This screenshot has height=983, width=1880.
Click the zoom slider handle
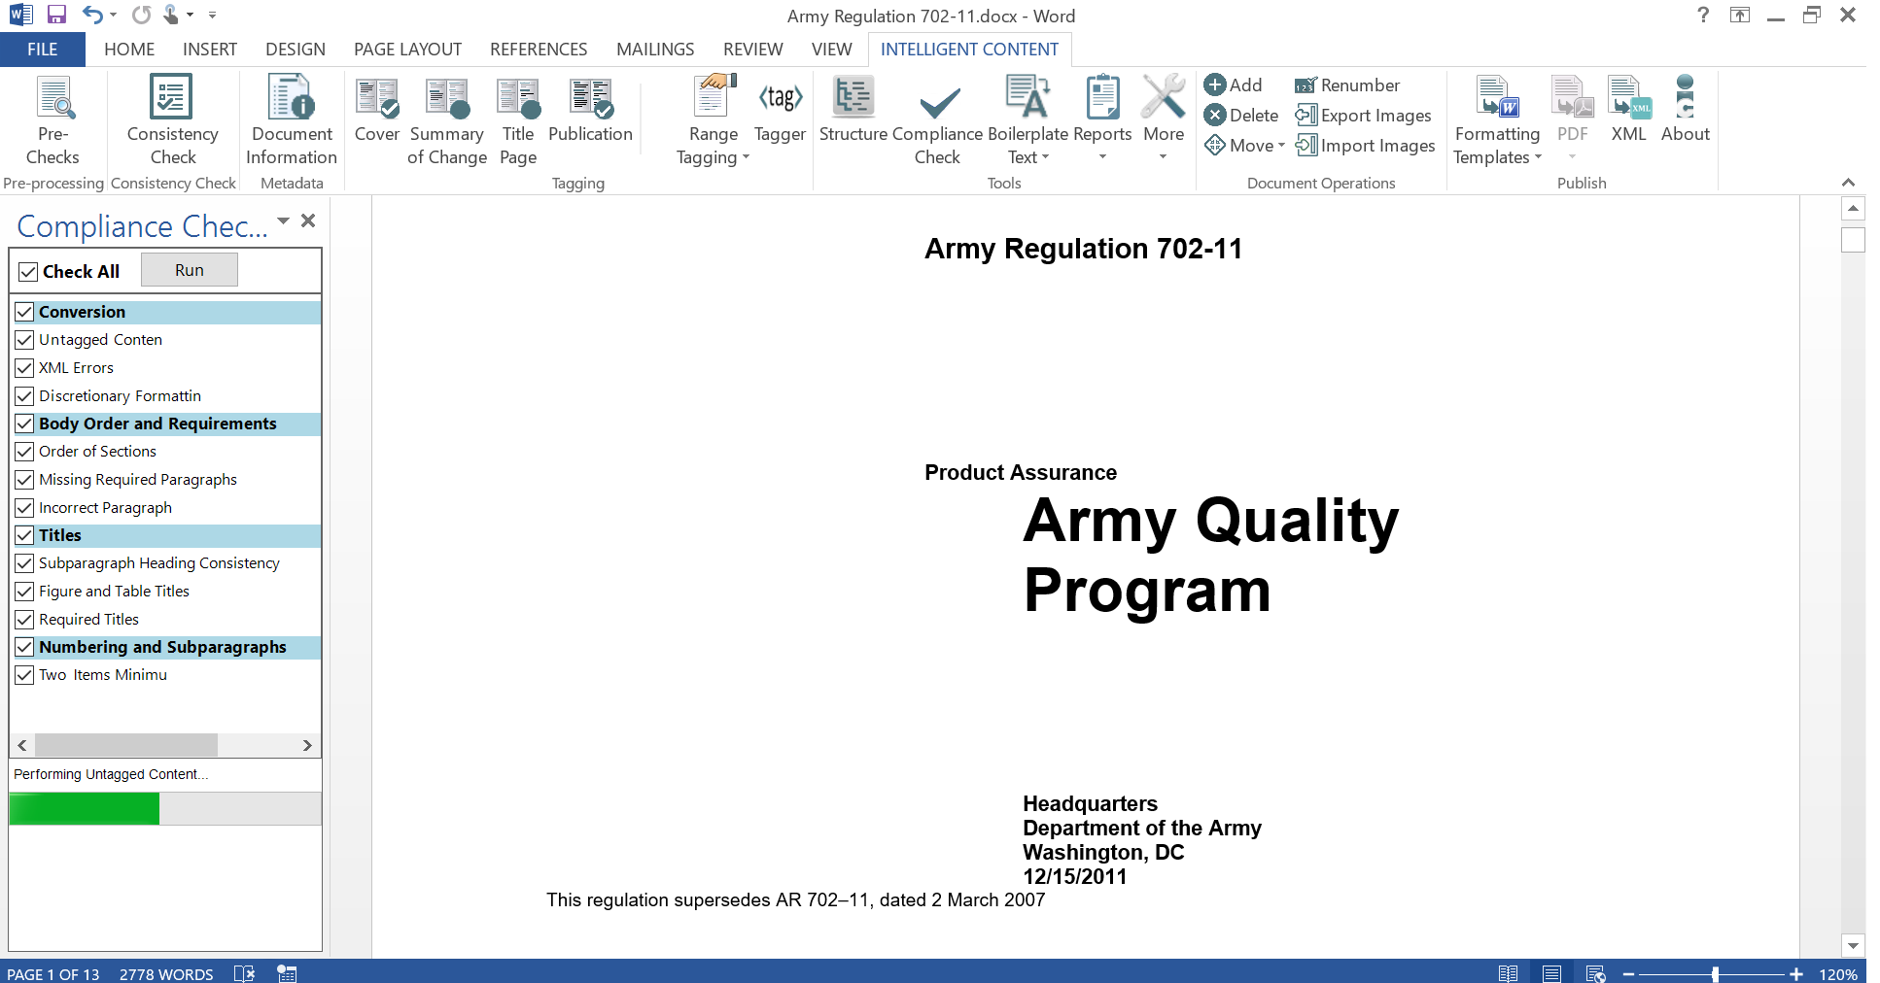tap(1716, 973)
